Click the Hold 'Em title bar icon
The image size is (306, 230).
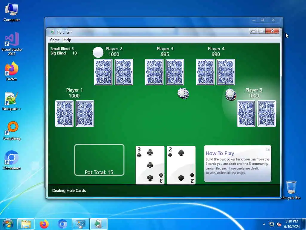click(x=52, y=32)
